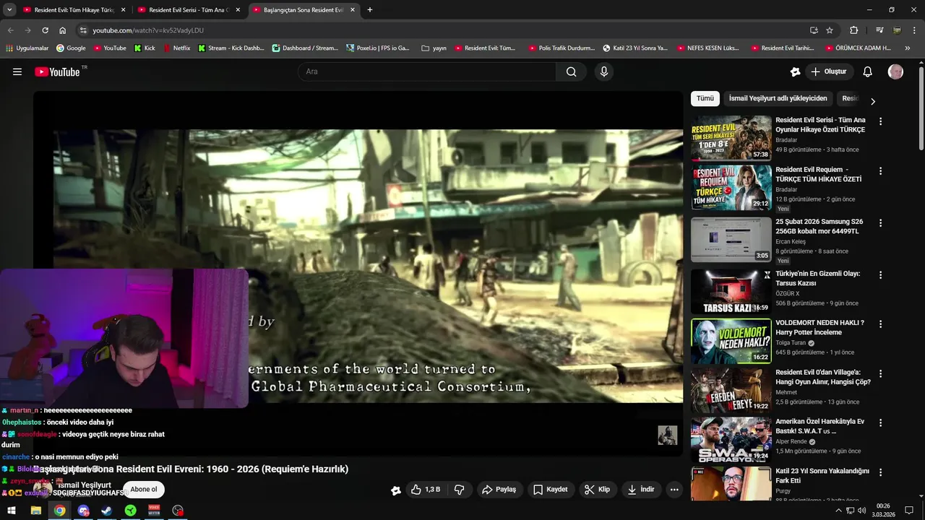
Task: Download the video with İndir
Action: pyautogui.click(x=641, y=489)
